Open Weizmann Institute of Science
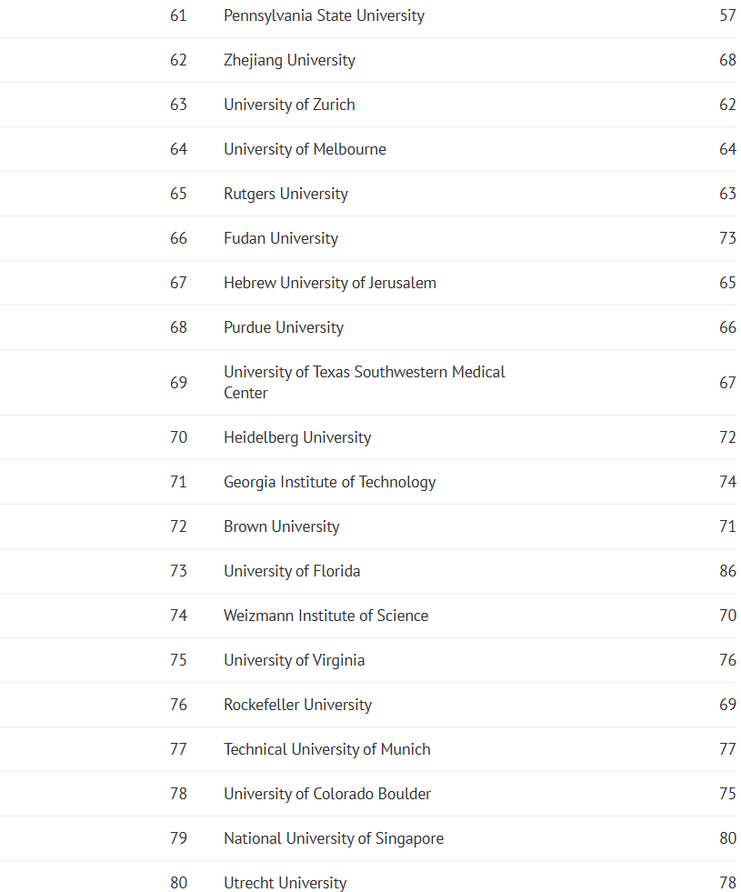Image resolution: width=741 pixels, height=892 pixels. click(325, 616)
